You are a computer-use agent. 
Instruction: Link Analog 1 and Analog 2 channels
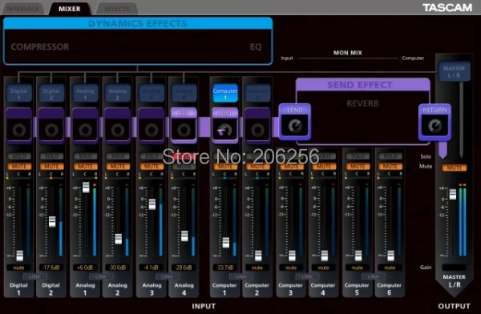[x=101, y=276]
